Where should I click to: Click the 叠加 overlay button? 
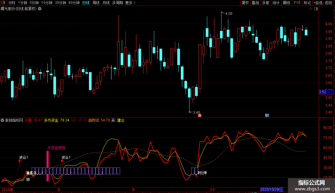[x=255, y=3]
